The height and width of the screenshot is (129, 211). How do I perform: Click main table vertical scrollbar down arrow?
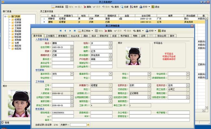click(x=206, y=108)
